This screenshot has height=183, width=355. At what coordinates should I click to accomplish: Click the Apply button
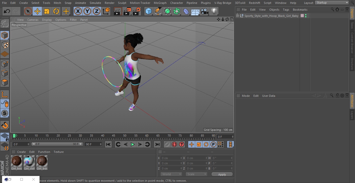(x=222, y=174)
